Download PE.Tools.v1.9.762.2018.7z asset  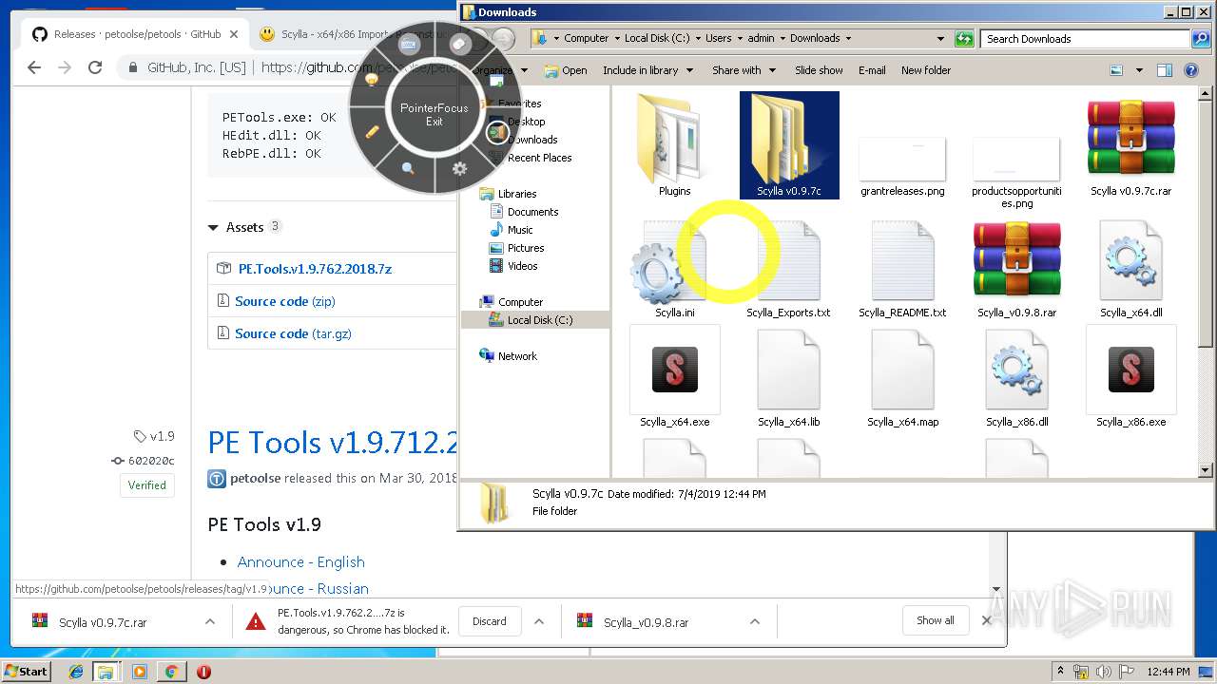tap(315, 269)
